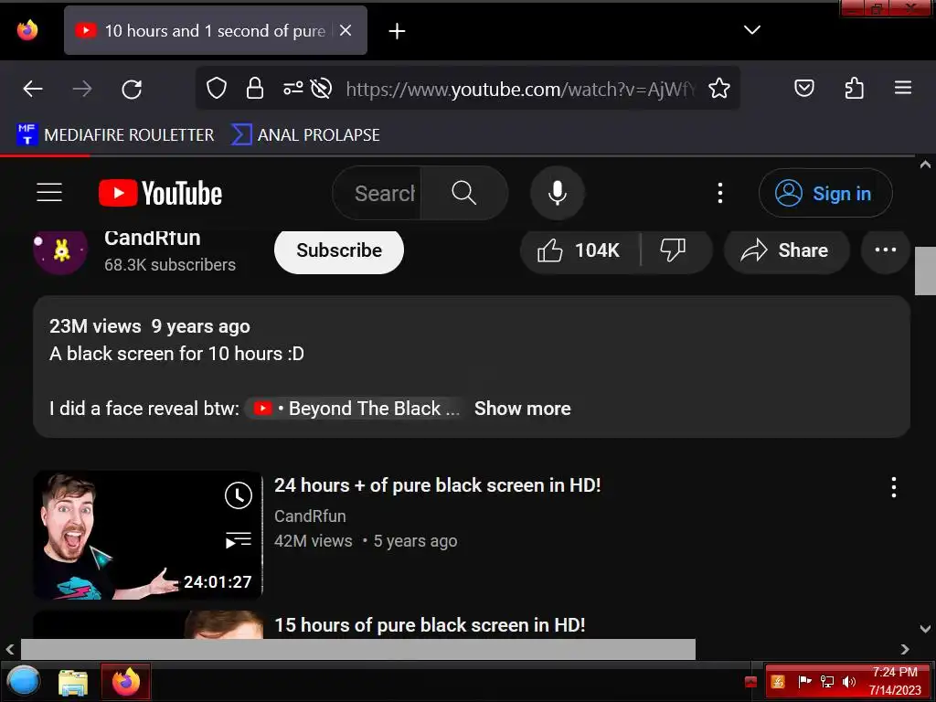Click the vertical scrollbar thumb
Image resolution: width=936 pixels, height=702 pixels.
pos(925,271)
